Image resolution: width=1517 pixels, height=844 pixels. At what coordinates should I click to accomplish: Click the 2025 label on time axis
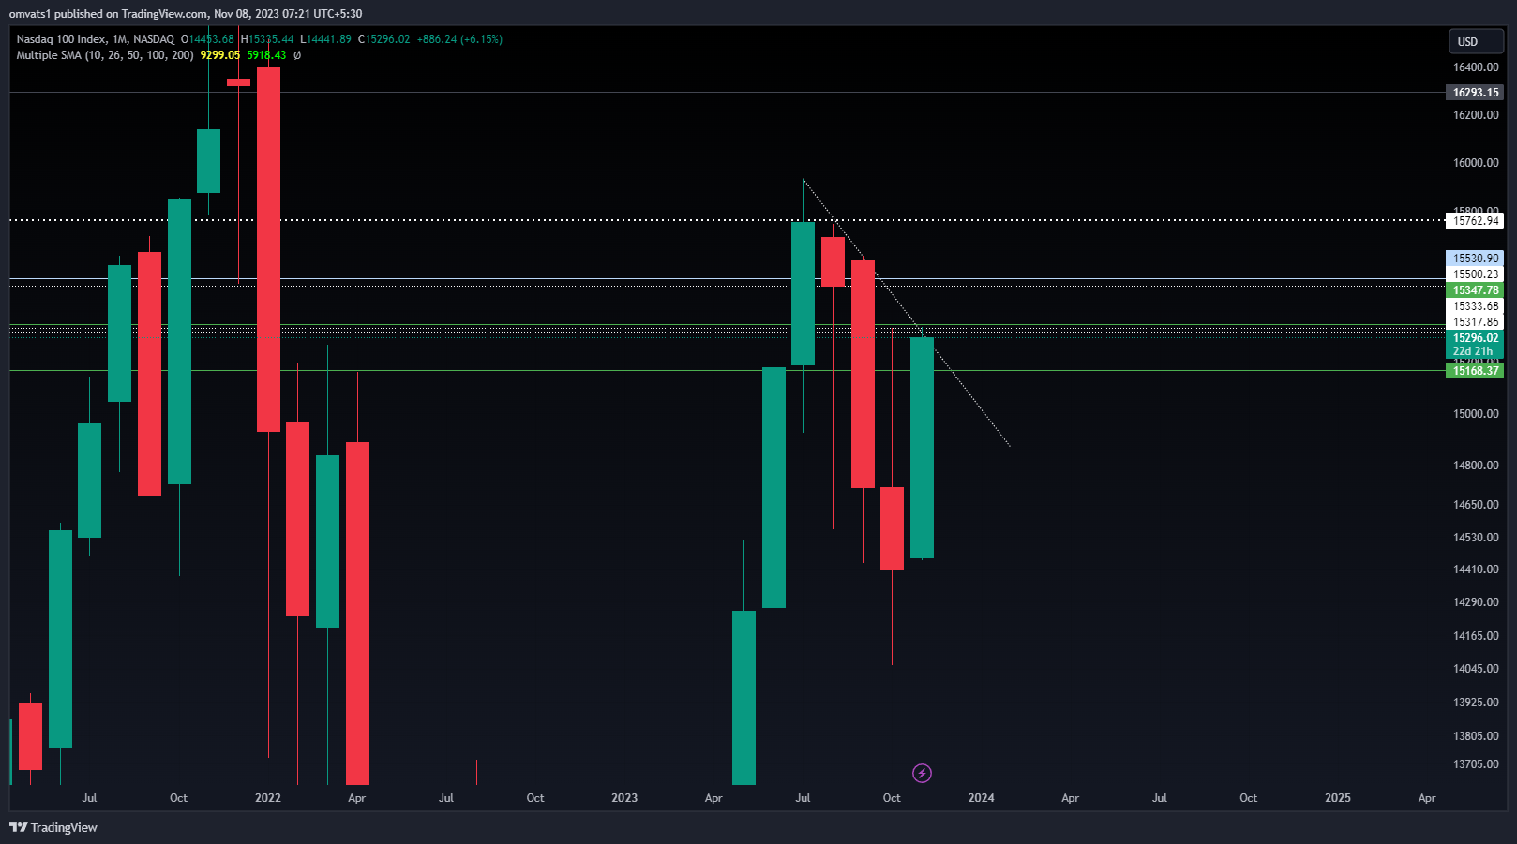[1338, 798]
